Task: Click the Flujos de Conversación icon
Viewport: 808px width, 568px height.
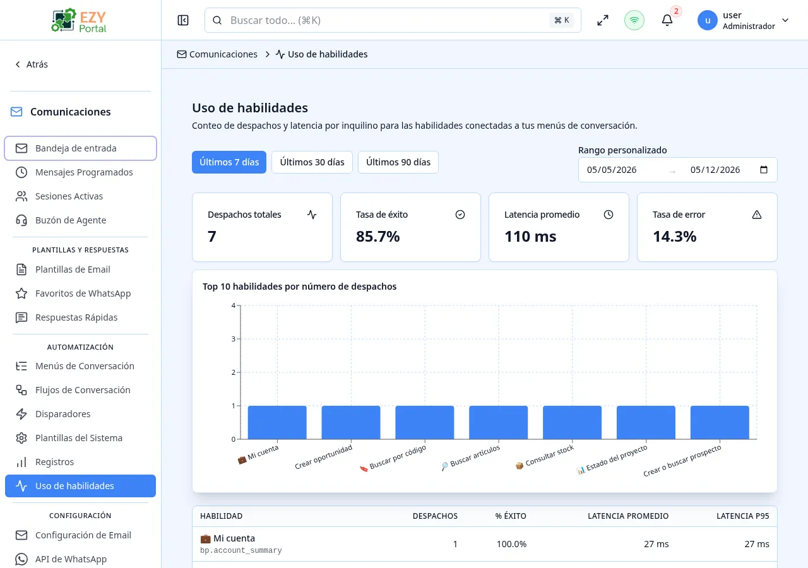Action: click(x=21, y=390)
